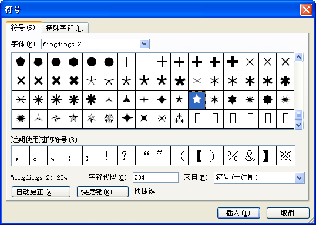Select the concave black square symbol

pyautogui.click(x=144, y=118)
